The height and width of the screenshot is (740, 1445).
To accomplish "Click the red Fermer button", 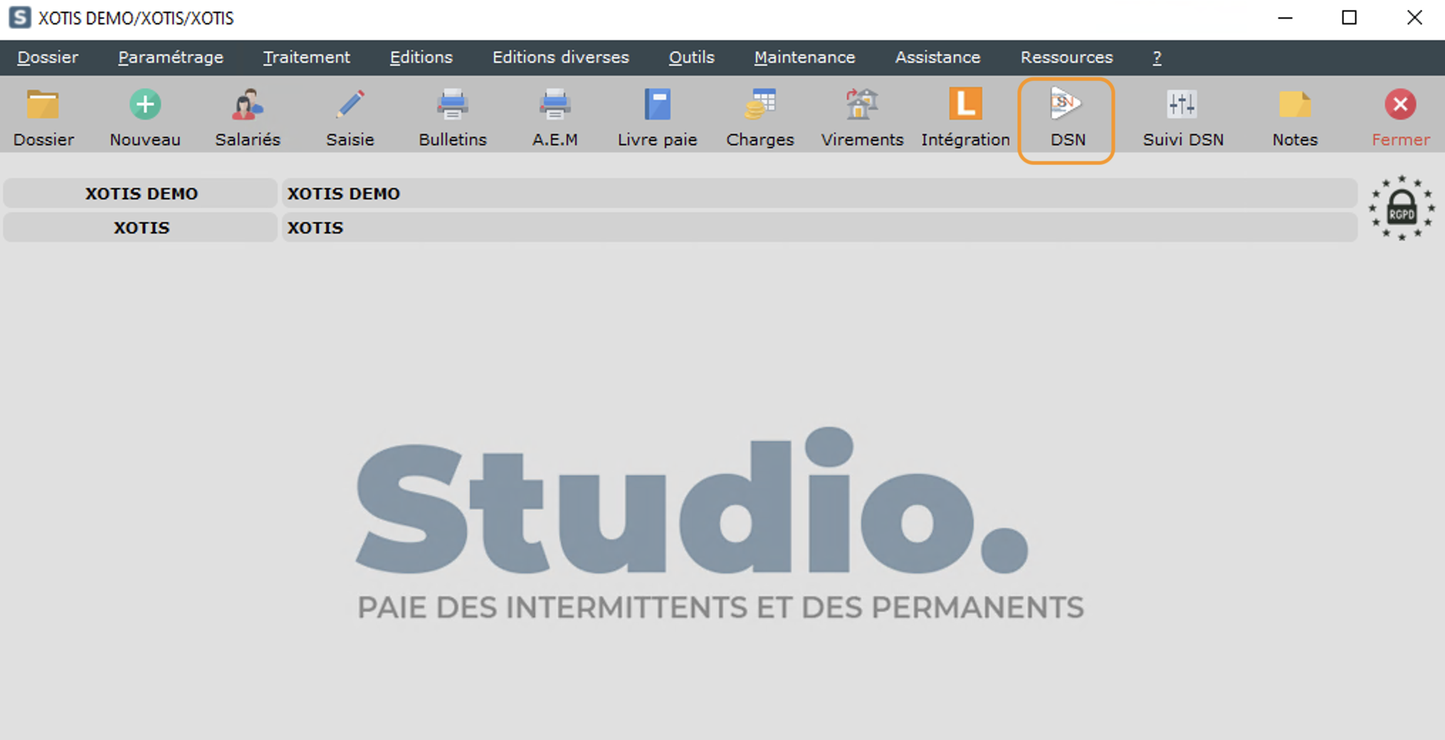I will click(1400, 105).
